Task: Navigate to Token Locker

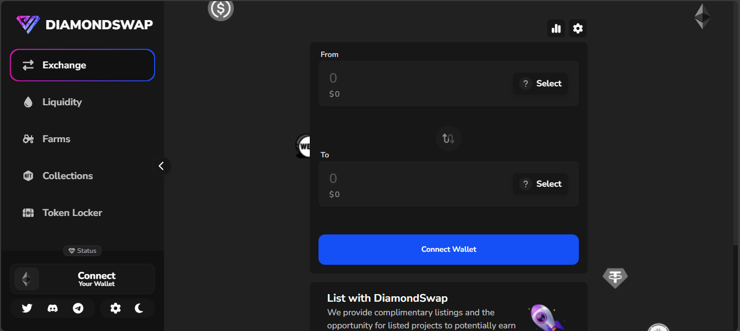Action: click(x=72, y=213)
